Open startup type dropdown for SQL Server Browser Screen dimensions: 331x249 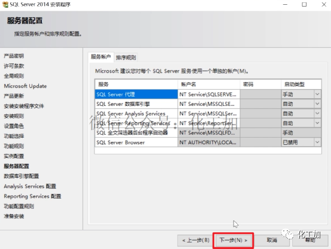click(317, 142)
